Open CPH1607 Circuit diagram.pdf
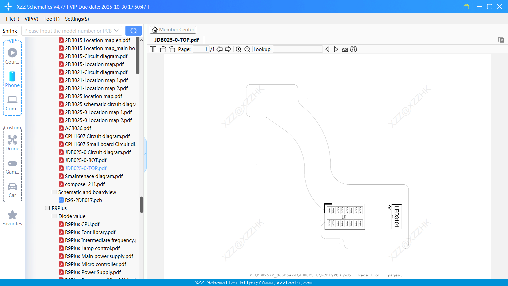This screenshot has width=508, height=286. point(97,136)
